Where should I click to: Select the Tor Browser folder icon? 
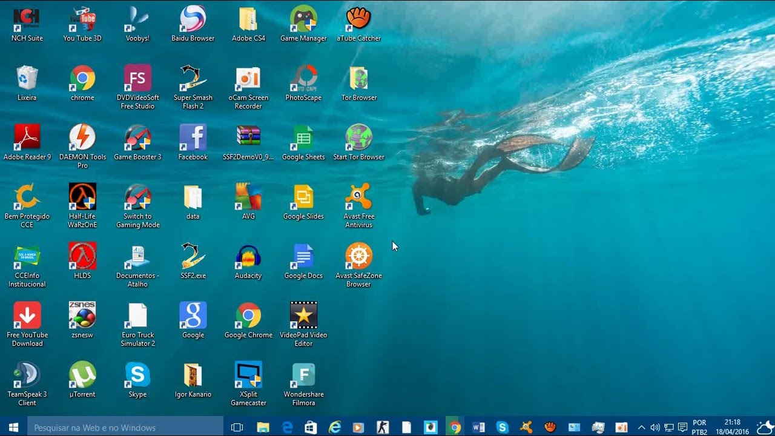(359, 84)
